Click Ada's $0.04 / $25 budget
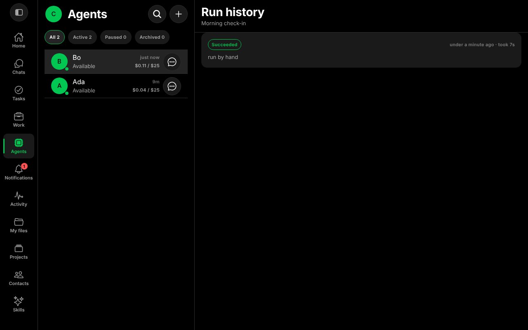528x330 pixels. [146, 90]
